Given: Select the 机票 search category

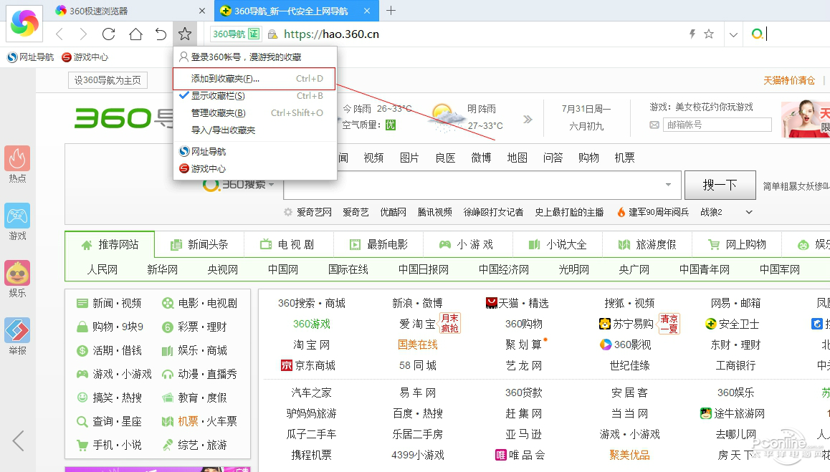Looking at the screenshot, I should [x=624, y=158].
